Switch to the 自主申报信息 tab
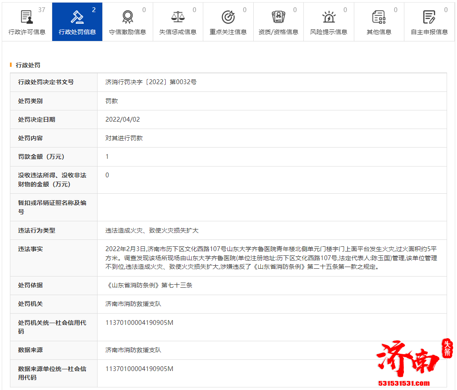 [x=429, y=31]
